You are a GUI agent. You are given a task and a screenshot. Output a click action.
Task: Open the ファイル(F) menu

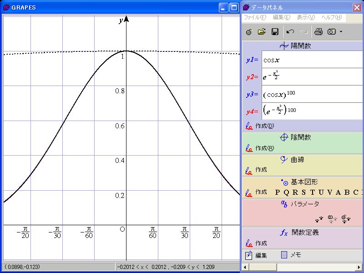[254, 17]
